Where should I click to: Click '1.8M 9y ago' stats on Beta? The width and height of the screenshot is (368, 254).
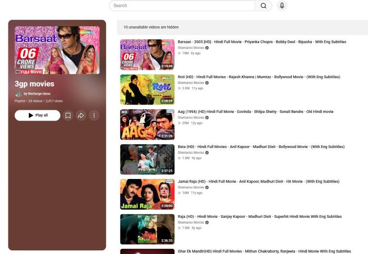[190, 158]
